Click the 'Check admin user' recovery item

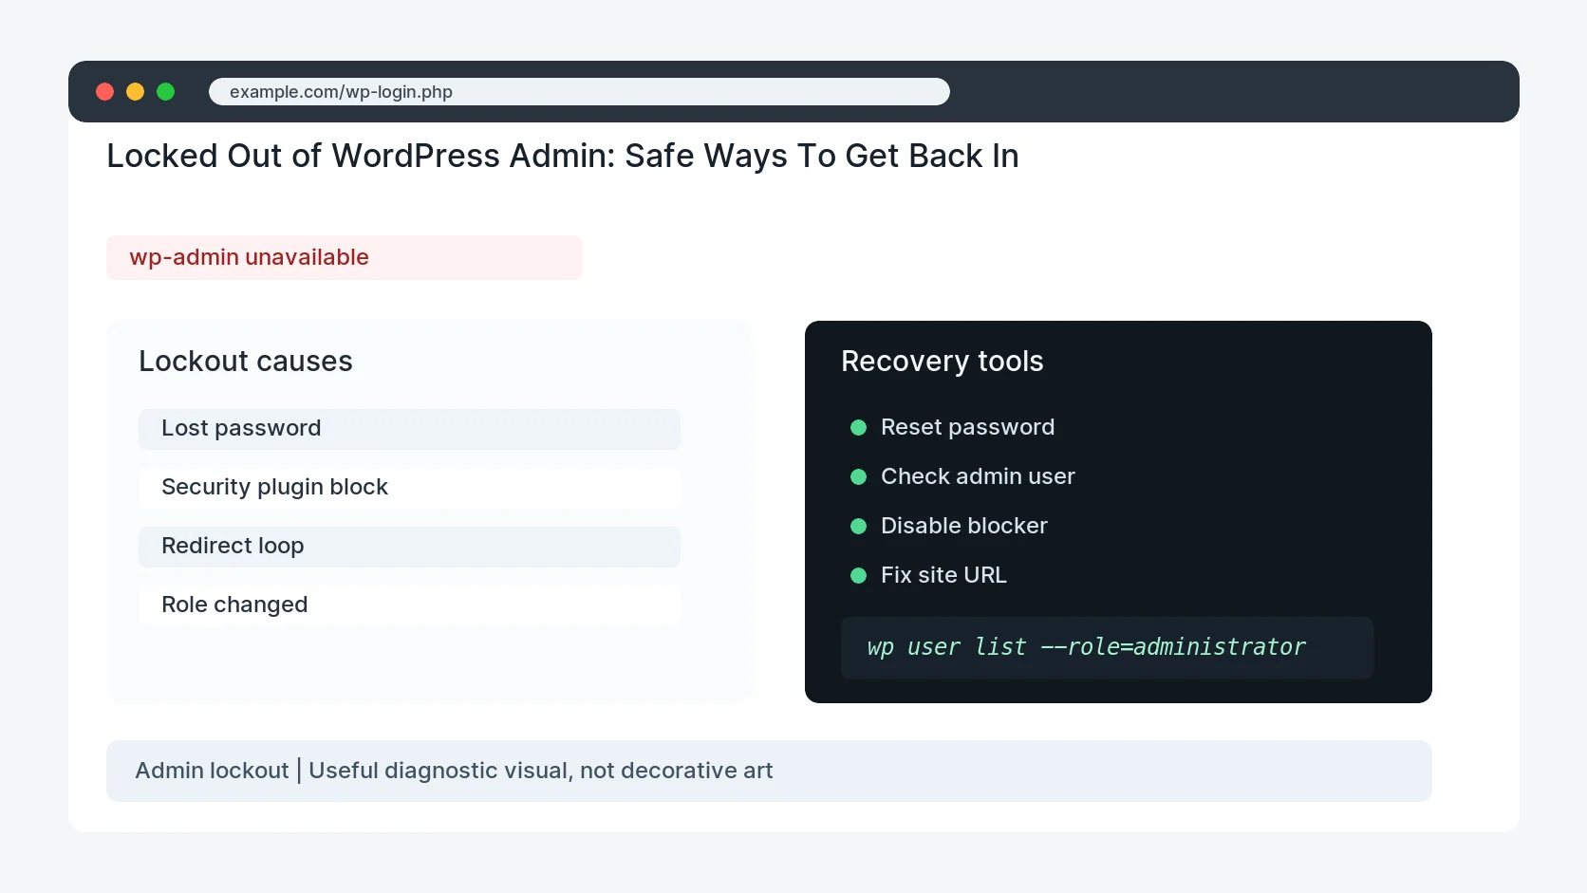click(978, 476)
